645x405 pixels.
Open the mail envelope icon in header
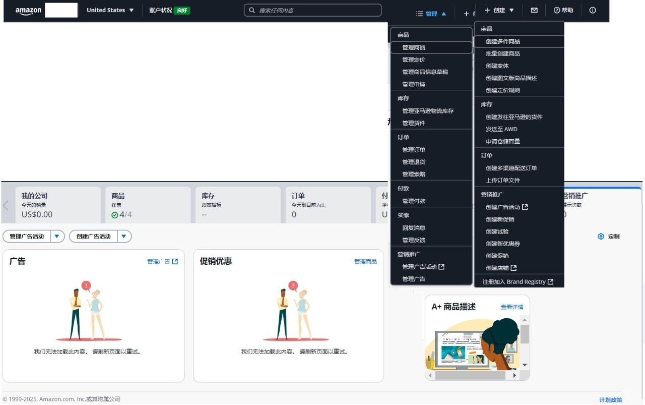(534, 10)
